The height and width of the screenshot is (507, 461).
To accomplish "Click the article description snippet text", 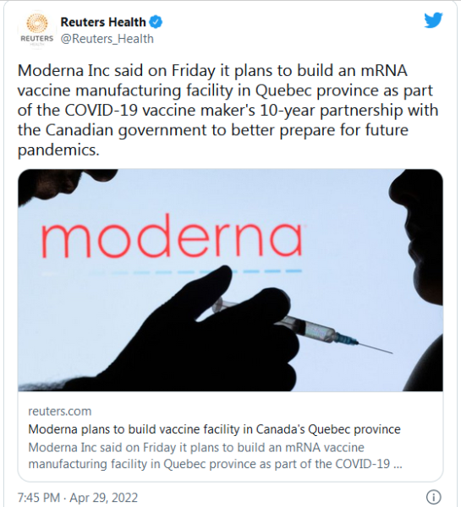I will (215, 455).
